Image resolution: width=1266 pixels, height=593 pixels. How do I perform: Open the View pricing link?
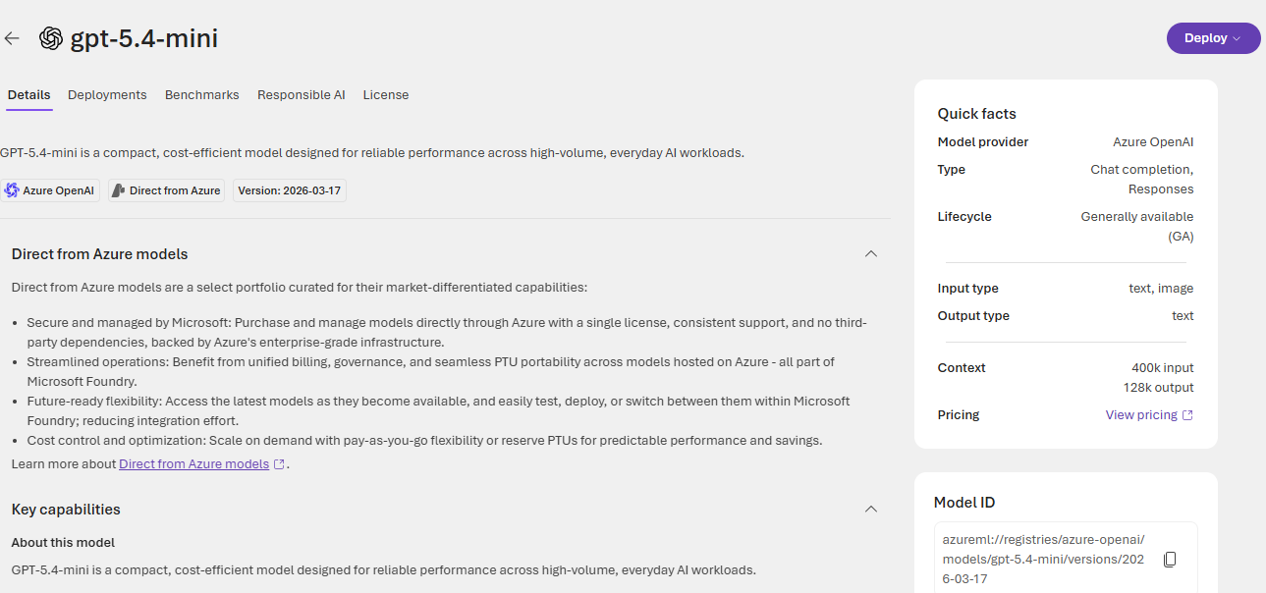1140,415
